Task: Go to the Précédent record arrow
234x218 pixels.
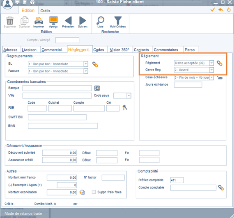Action: (68, 20)
